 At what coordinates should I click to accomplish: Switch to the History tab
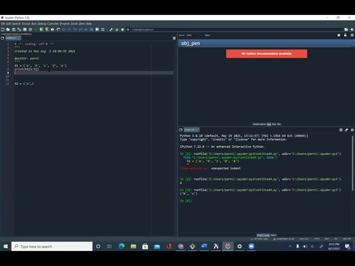coord(273,235)
